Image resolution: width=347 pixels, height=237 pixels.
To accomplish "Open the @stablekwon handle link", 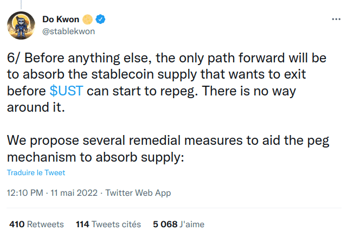I will [69, 31].
